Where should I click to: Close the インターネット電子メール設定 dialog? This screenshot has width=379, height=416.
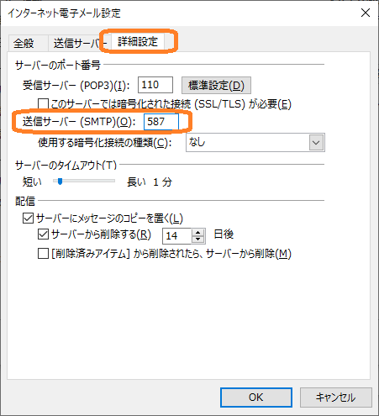pyautogui.click(x=366, y=13)
